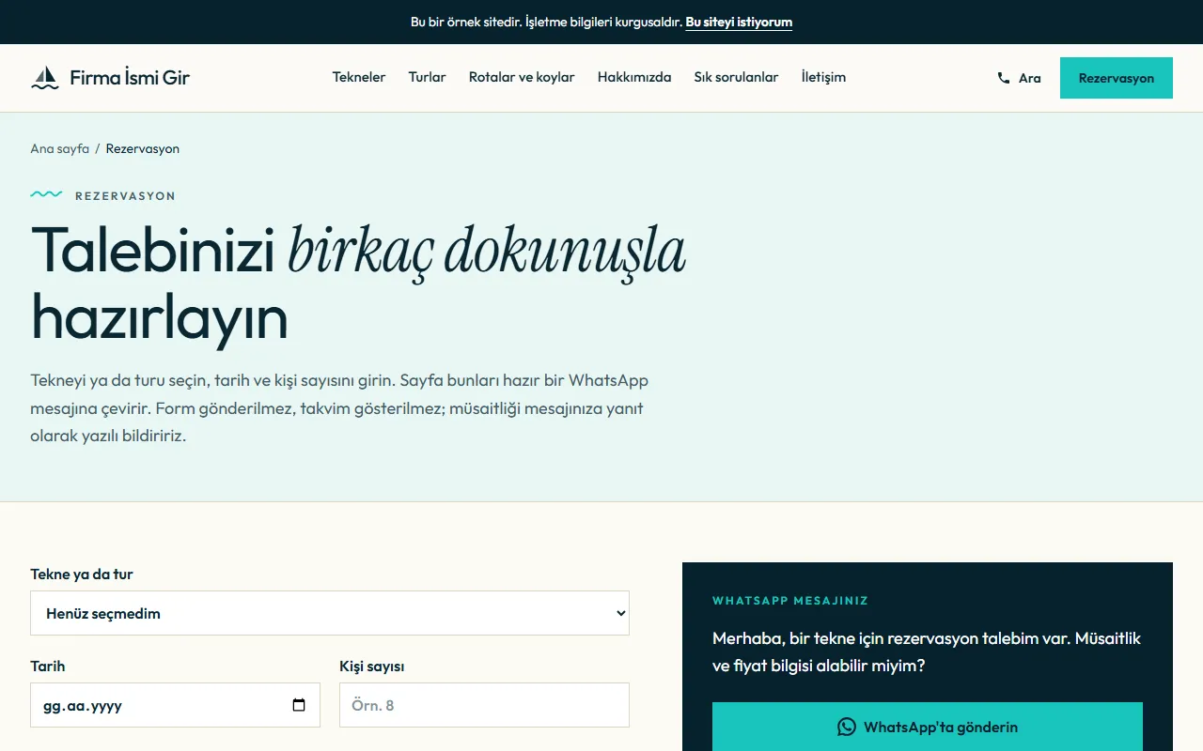The width and height of the screenshot is (1203, 751).
Task: Focus the Tarih date field
Action: pos(175,705)
